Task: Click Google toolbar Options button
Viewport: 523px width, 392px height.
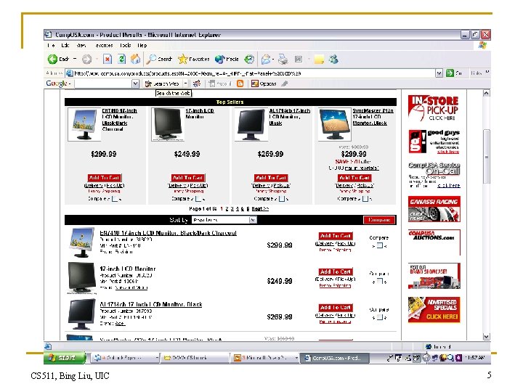Action: pos(264,83)
